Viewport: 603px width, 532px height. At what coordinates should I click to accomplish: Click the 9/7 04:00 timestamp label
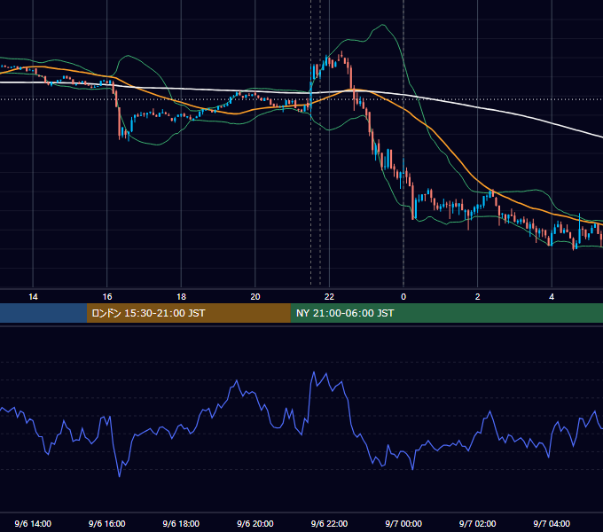552,523
